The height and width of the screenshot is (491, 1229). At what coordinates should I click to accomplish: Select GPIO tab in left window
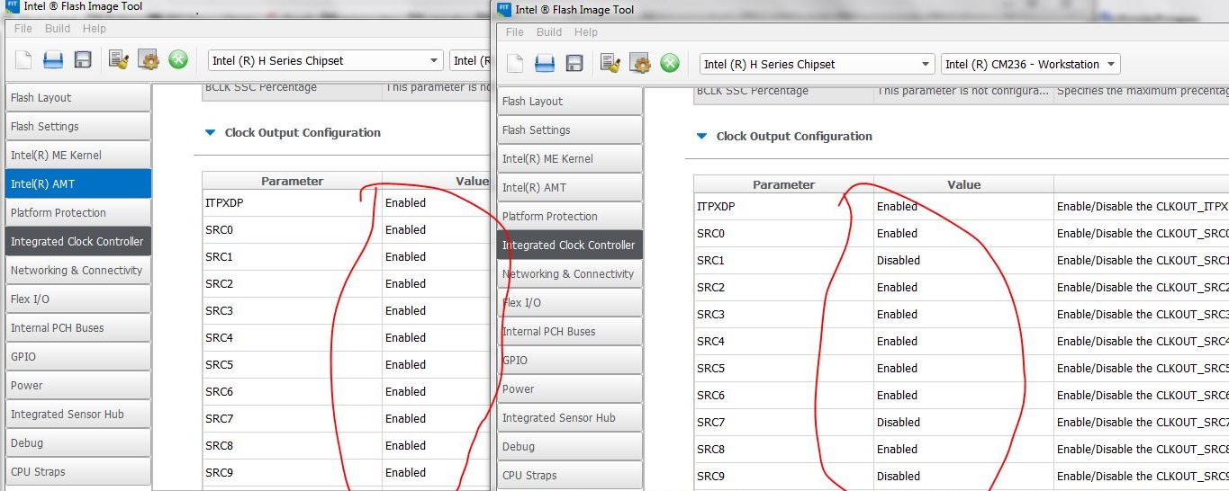coord(78,357)
